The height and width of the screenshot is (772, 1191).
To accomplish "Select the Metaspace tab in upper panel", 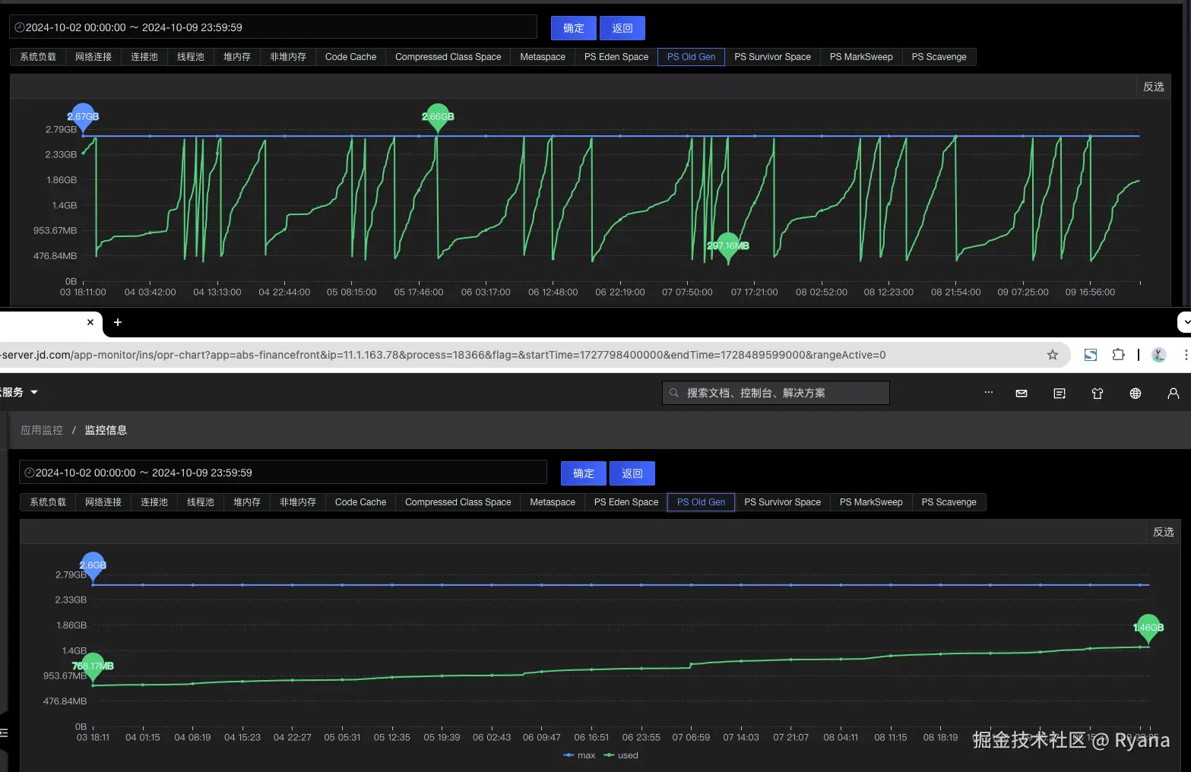I will 543,57.
